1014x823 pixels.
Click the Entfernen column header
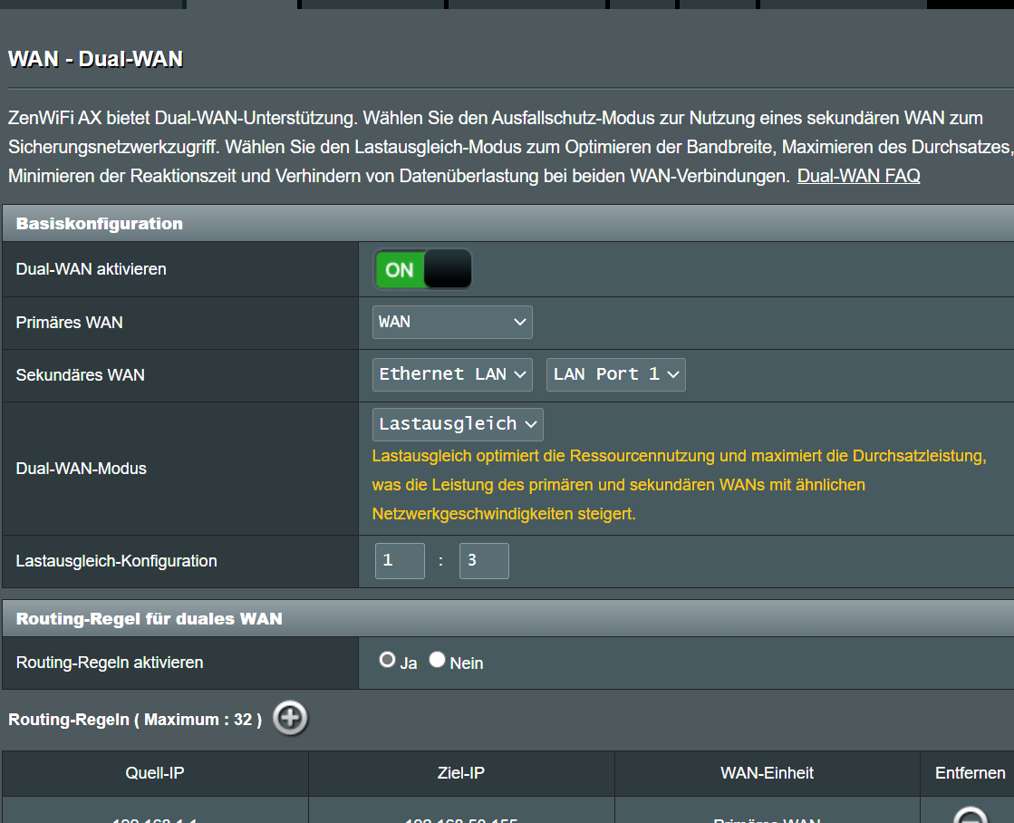970,773
